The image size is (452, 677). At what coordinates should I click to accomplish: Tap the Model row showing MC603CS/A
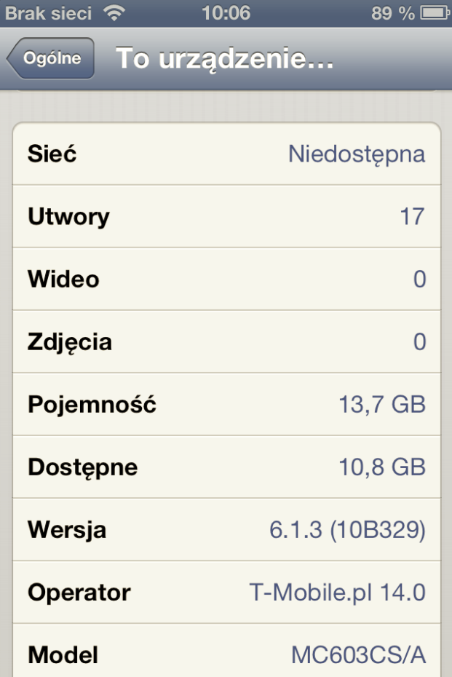pos(226,654)
